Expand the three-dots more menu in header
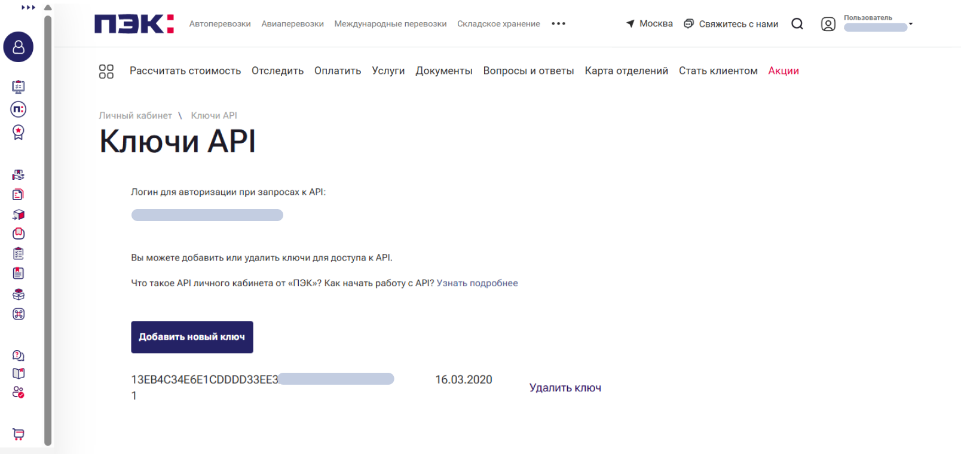This screenshot has width=961, height=454. pos(558,24)
